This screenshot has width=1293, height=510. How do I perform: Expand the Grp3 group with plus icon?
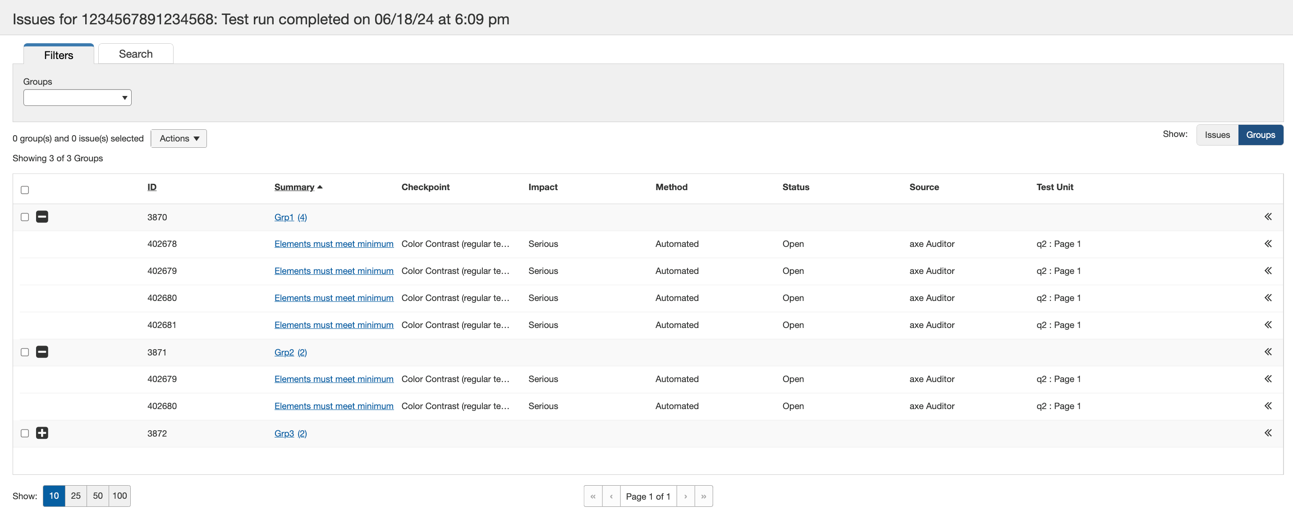[x=42, y=433]
